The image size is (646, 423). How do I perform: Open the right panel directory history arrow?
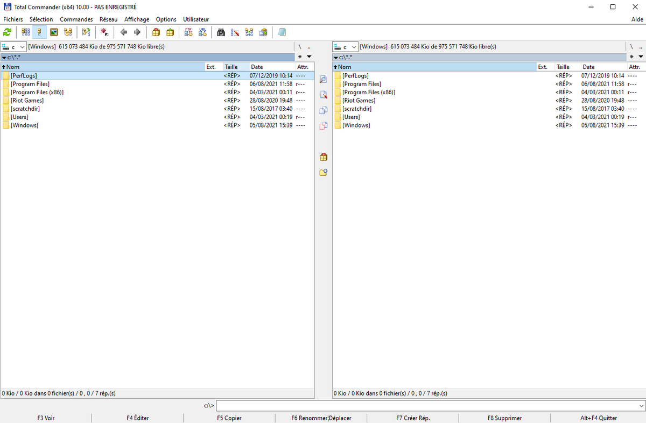point(641,57)
